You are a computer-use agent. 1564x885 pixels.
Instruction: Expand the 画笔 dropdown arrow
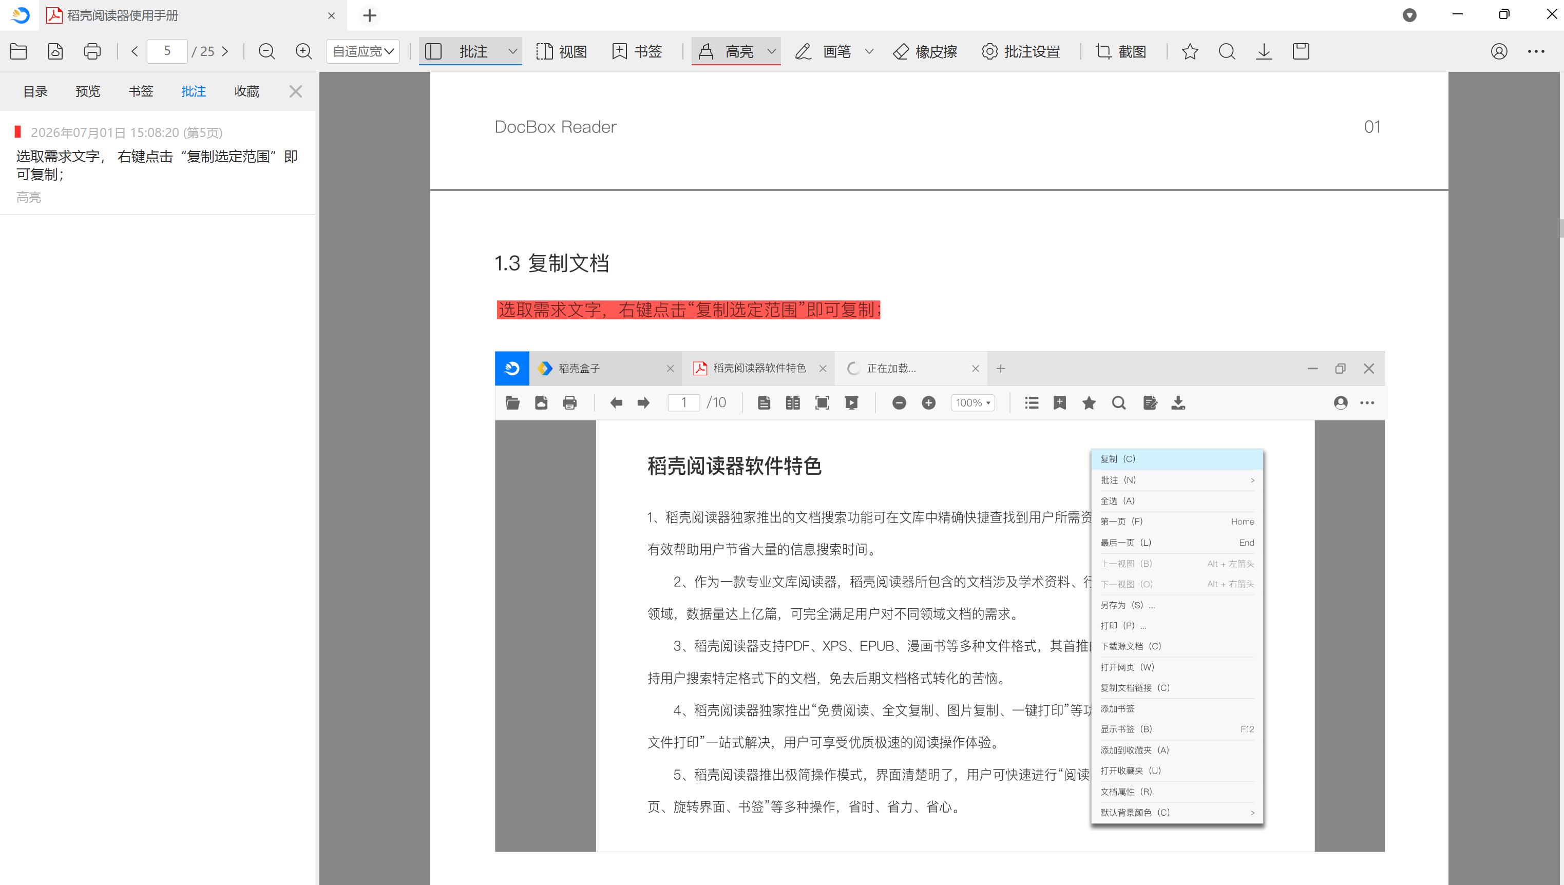click(869, 52)
